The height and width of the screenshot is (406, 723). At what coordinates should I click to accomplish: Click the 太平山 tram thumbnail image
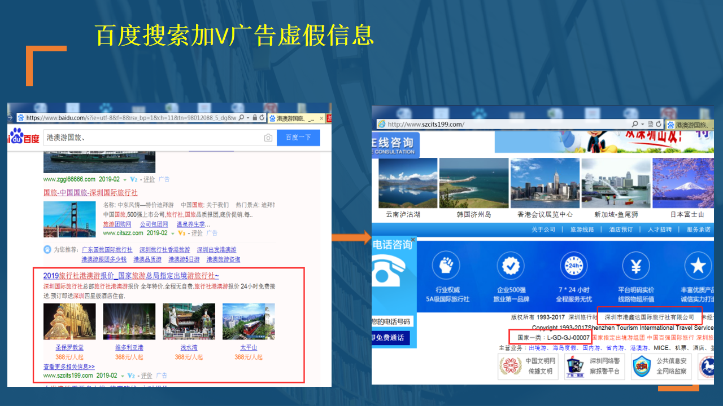tap(249, 321)
